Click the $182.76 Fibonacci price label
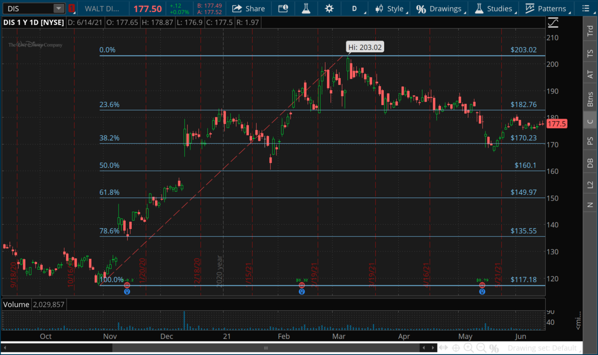 524,105
